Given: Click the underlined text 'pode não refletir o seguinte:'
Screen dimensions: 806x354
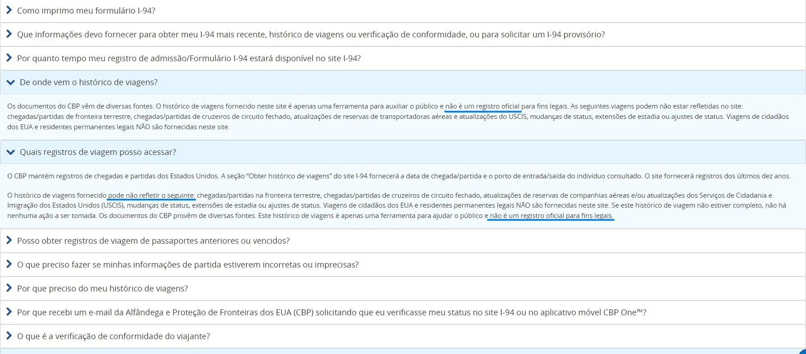Looking at the screenshot, I should click(151, 195).
